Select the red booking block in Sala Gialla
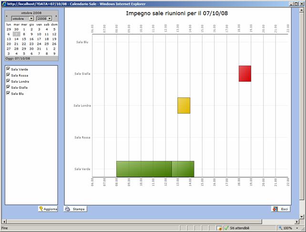306x232 pixels. (x=245, y=74)
